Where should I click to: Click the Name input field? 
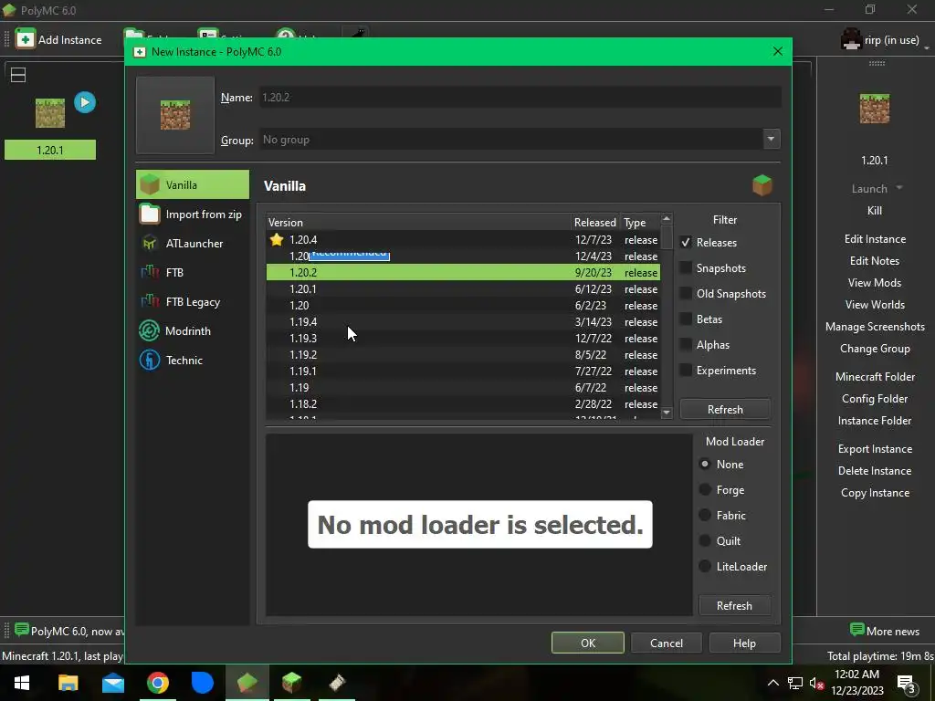[x=520, y=97]
